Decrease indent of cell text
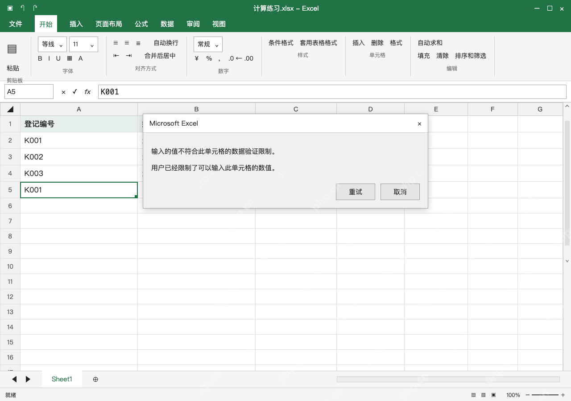571x401 pixels. pyautogui.click(x=116, y=56)
